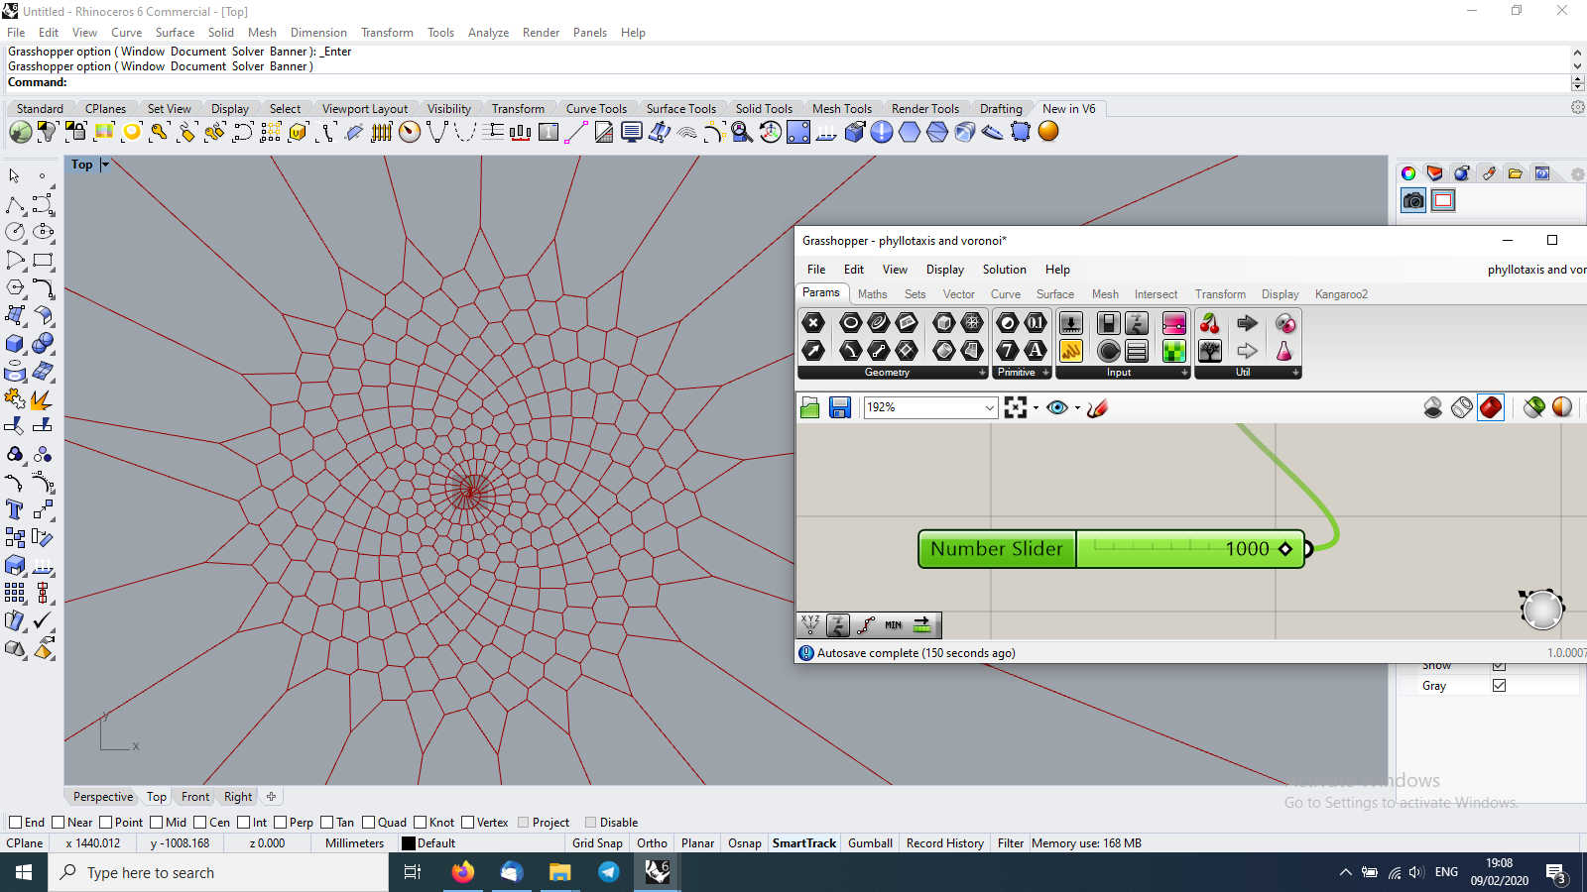The height and width of the screenshot is (892, 1587).
Task: Select the Ellipse tool in left sidebar
Action: [x=43, y=232]
